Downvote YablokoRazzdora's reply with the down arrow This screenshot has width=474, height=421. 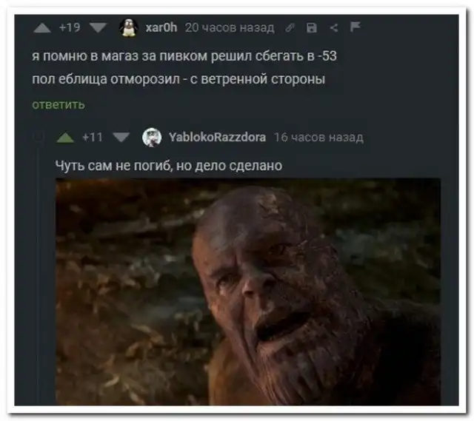(x=121, y=138)
